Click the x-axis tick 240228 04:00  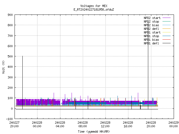[60, 125]
